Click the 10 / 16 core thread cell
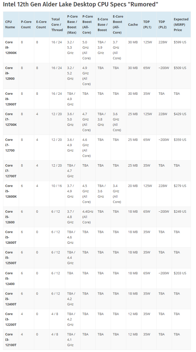The height and width of the screenshot is (352, 196). [x=57, y=186]
